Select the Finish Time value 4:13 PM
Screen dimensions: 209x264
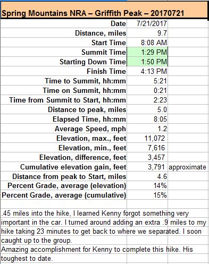tap(147, 71)
